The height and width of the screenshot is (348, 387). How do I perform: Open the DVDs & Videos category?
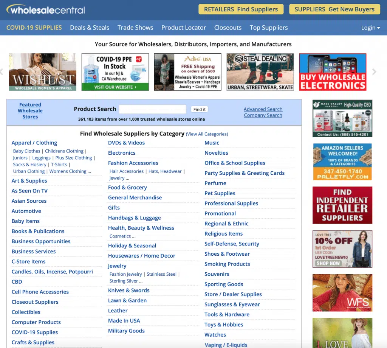point(126,143)
